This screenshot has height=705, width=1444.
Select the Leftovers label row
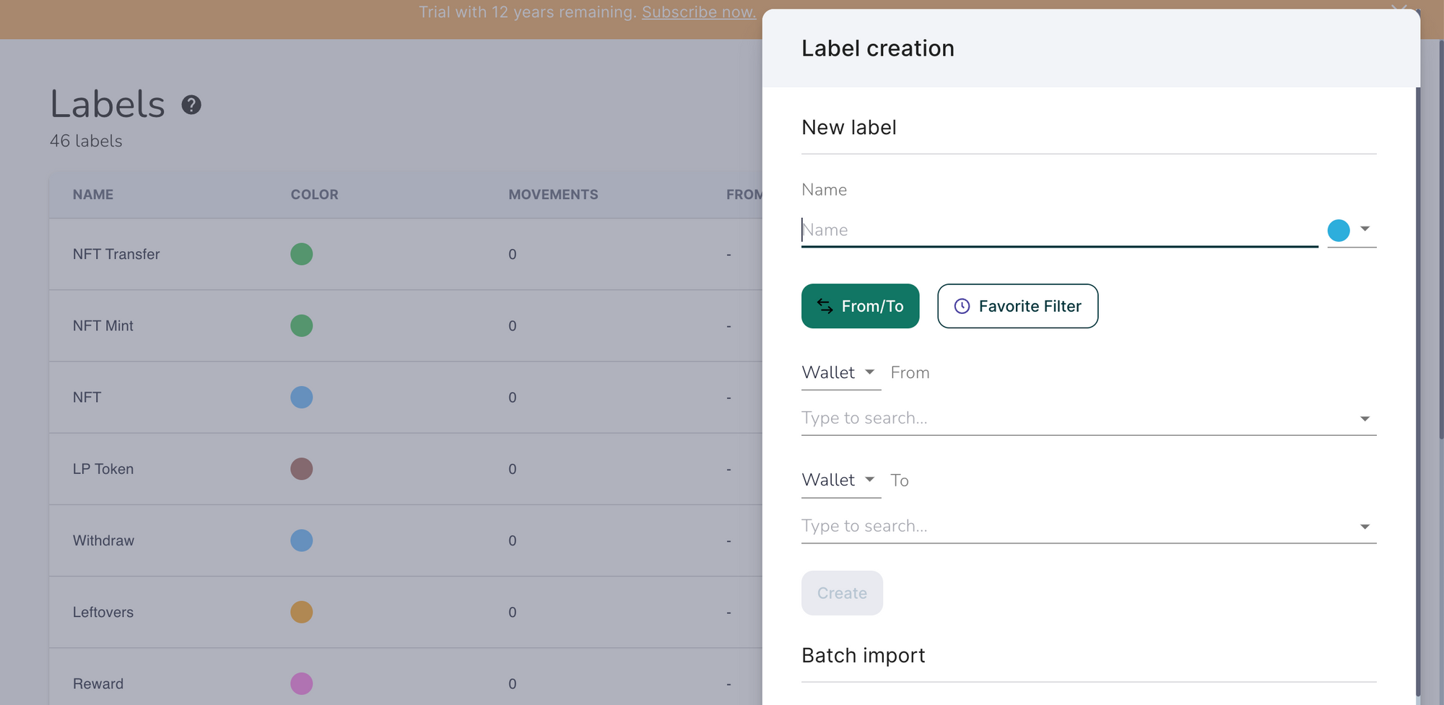[406, 612]
